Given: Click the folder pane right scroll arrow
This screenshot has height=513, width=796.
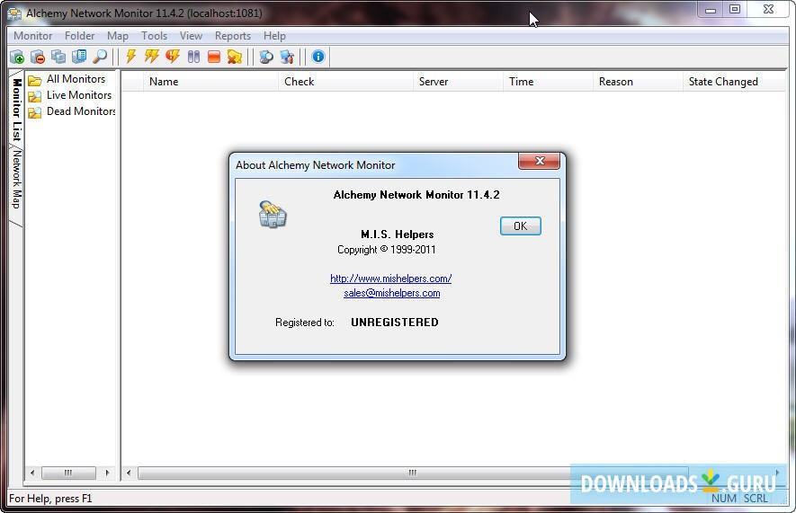Looking at the screenshot, I should pos(107,473).
